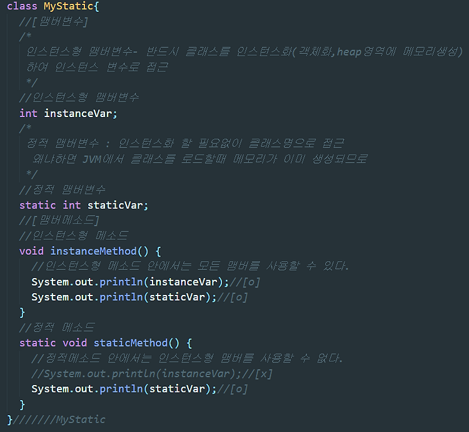The height and width of the screenshot is (432, 469).
Task: Click 'static' keyword before int staticVar
Action: (x=38, y=205)
